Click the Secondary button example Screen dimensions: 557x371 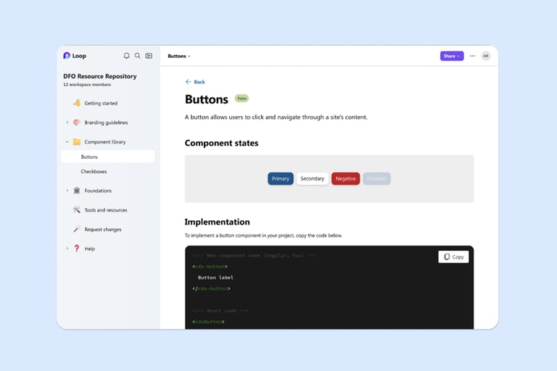pos(313,178)
